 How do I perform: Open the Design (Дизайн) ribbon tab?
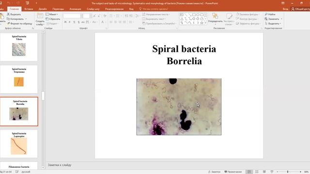(x=43, y=9)
